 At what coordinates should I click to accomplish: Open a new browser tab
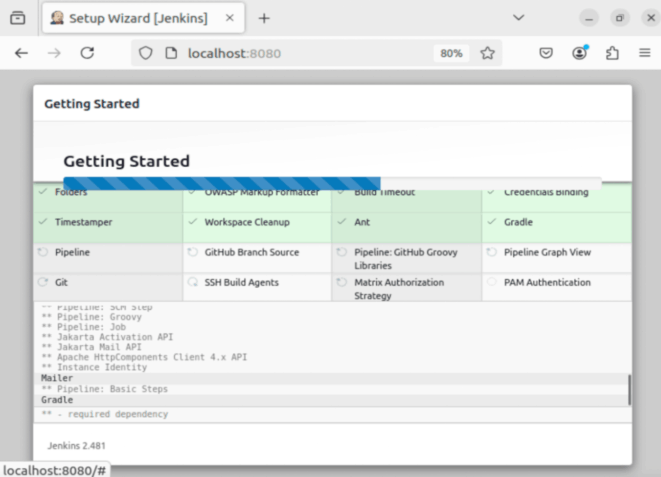[x=264, y=18]
